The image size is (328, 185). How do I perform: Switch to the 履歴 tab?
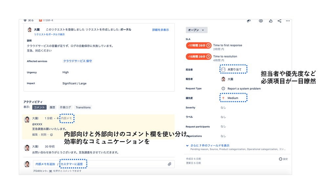[52, 107]
